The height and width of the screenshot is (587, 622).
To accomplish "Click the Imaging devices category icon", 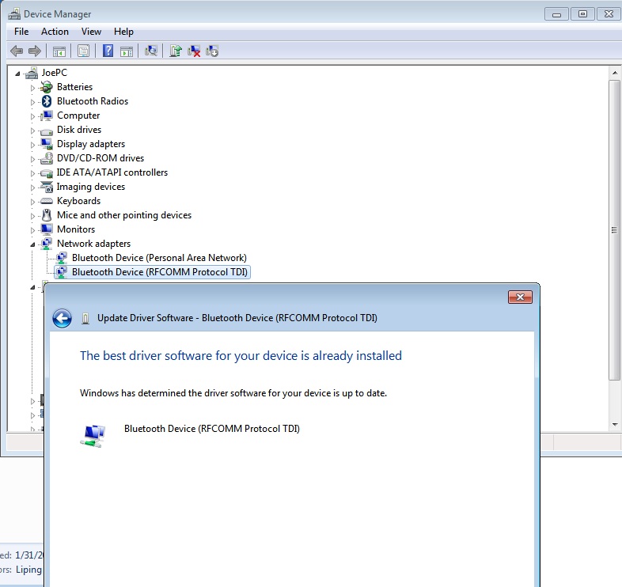I will [x=47, y=187].
